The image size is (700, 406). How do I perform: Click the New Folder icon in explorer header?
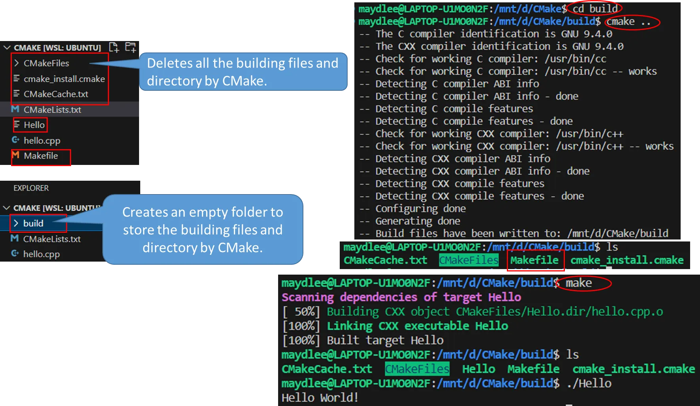(130, 47)
